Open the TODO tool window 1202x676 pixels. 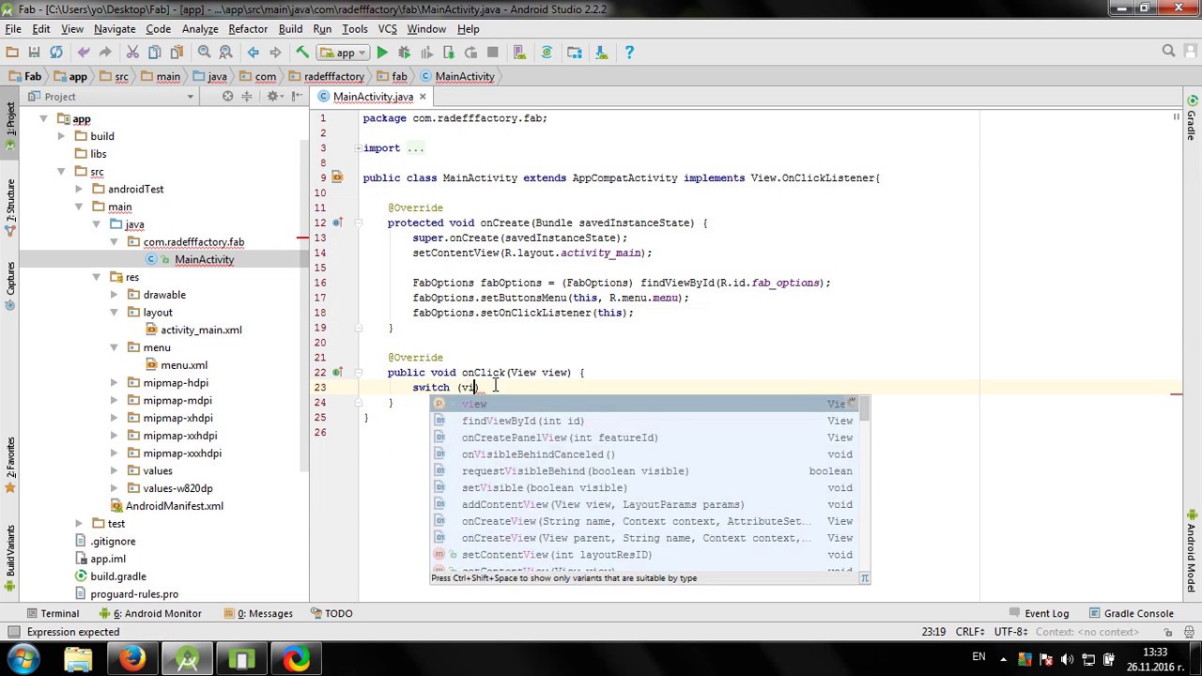[x=331, y=613]
